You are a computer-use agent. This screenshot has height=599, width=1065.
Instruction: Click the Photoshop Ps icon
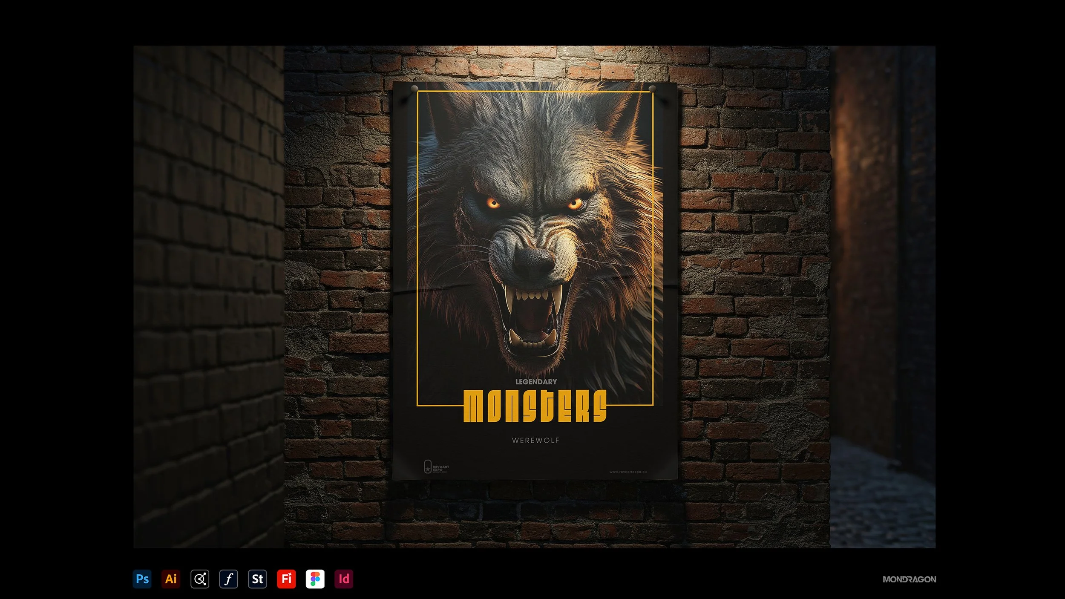click(142, 579)
